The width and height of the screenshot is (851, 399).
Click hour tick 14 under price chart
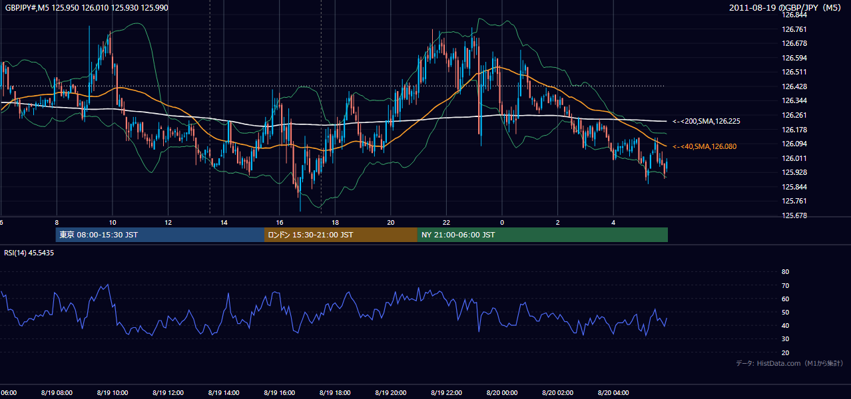coord(224,223)
